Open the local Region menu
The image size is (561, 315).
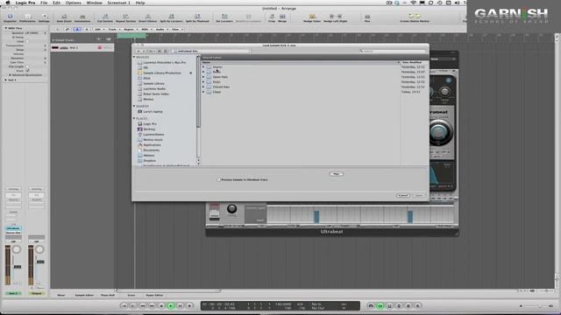point(130,29)
